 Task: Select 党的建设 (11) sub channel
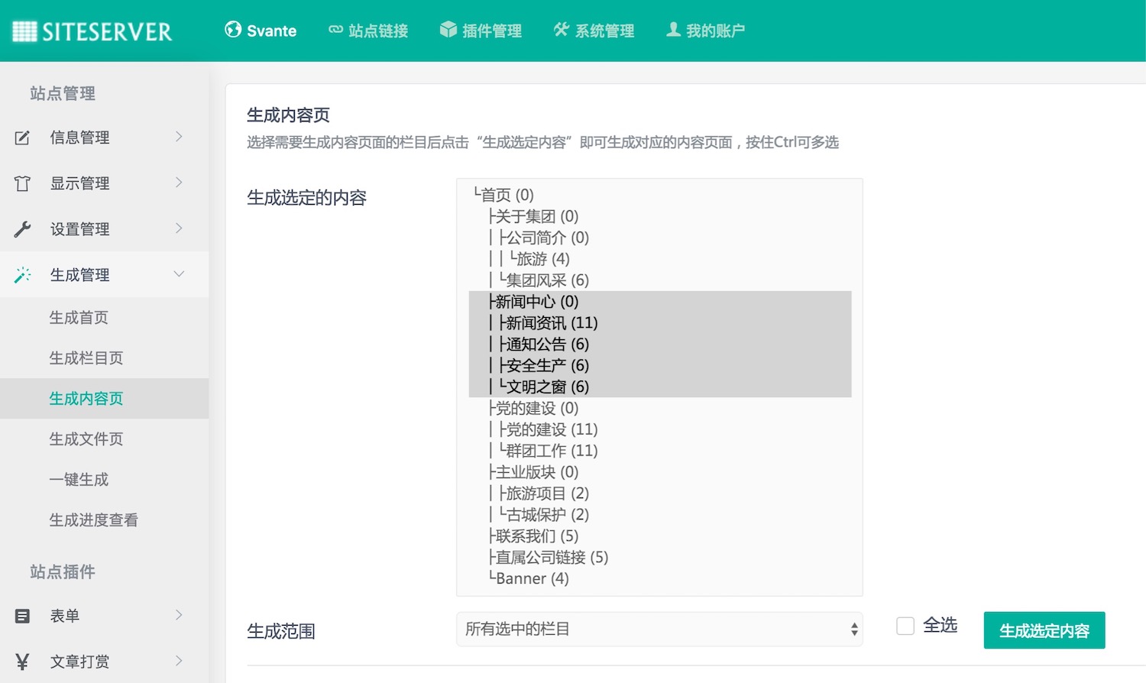[660, 429]
